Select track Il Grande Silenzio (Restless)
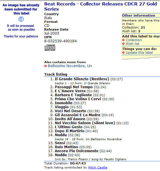The width and height of the screenshot is (160, 171). [82, 79]
